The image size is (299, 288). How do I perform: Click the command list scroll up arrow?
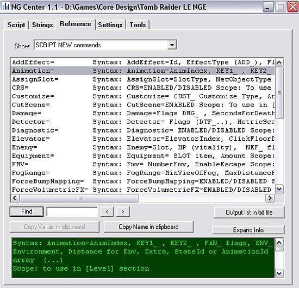click(279, 62)
